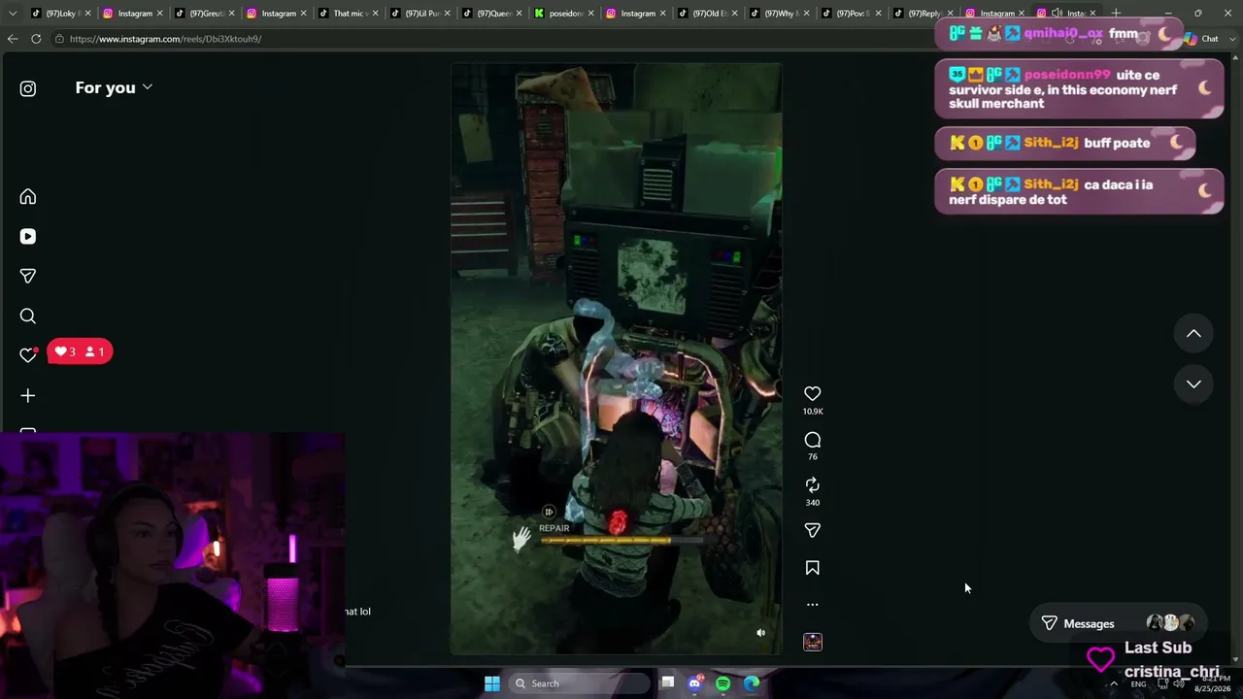The height and width of the screenshot is (699, 1243).
Task: Click the Windows taskbar Search box
Action: click(579, 683)
